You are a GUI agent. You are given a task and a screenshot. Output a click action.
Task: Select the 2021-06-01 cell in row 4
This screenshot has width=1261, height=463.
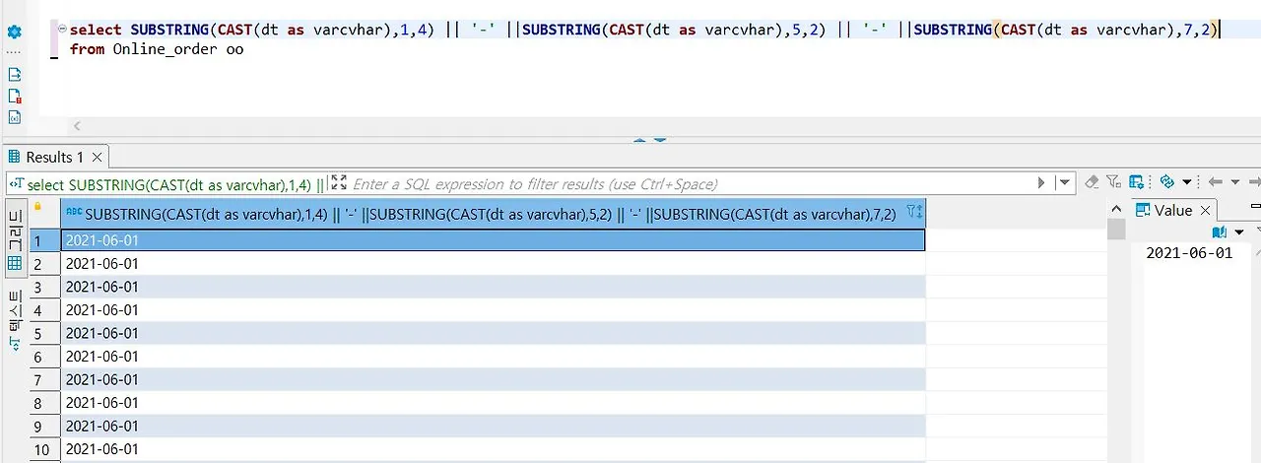[x=493, y=310]
